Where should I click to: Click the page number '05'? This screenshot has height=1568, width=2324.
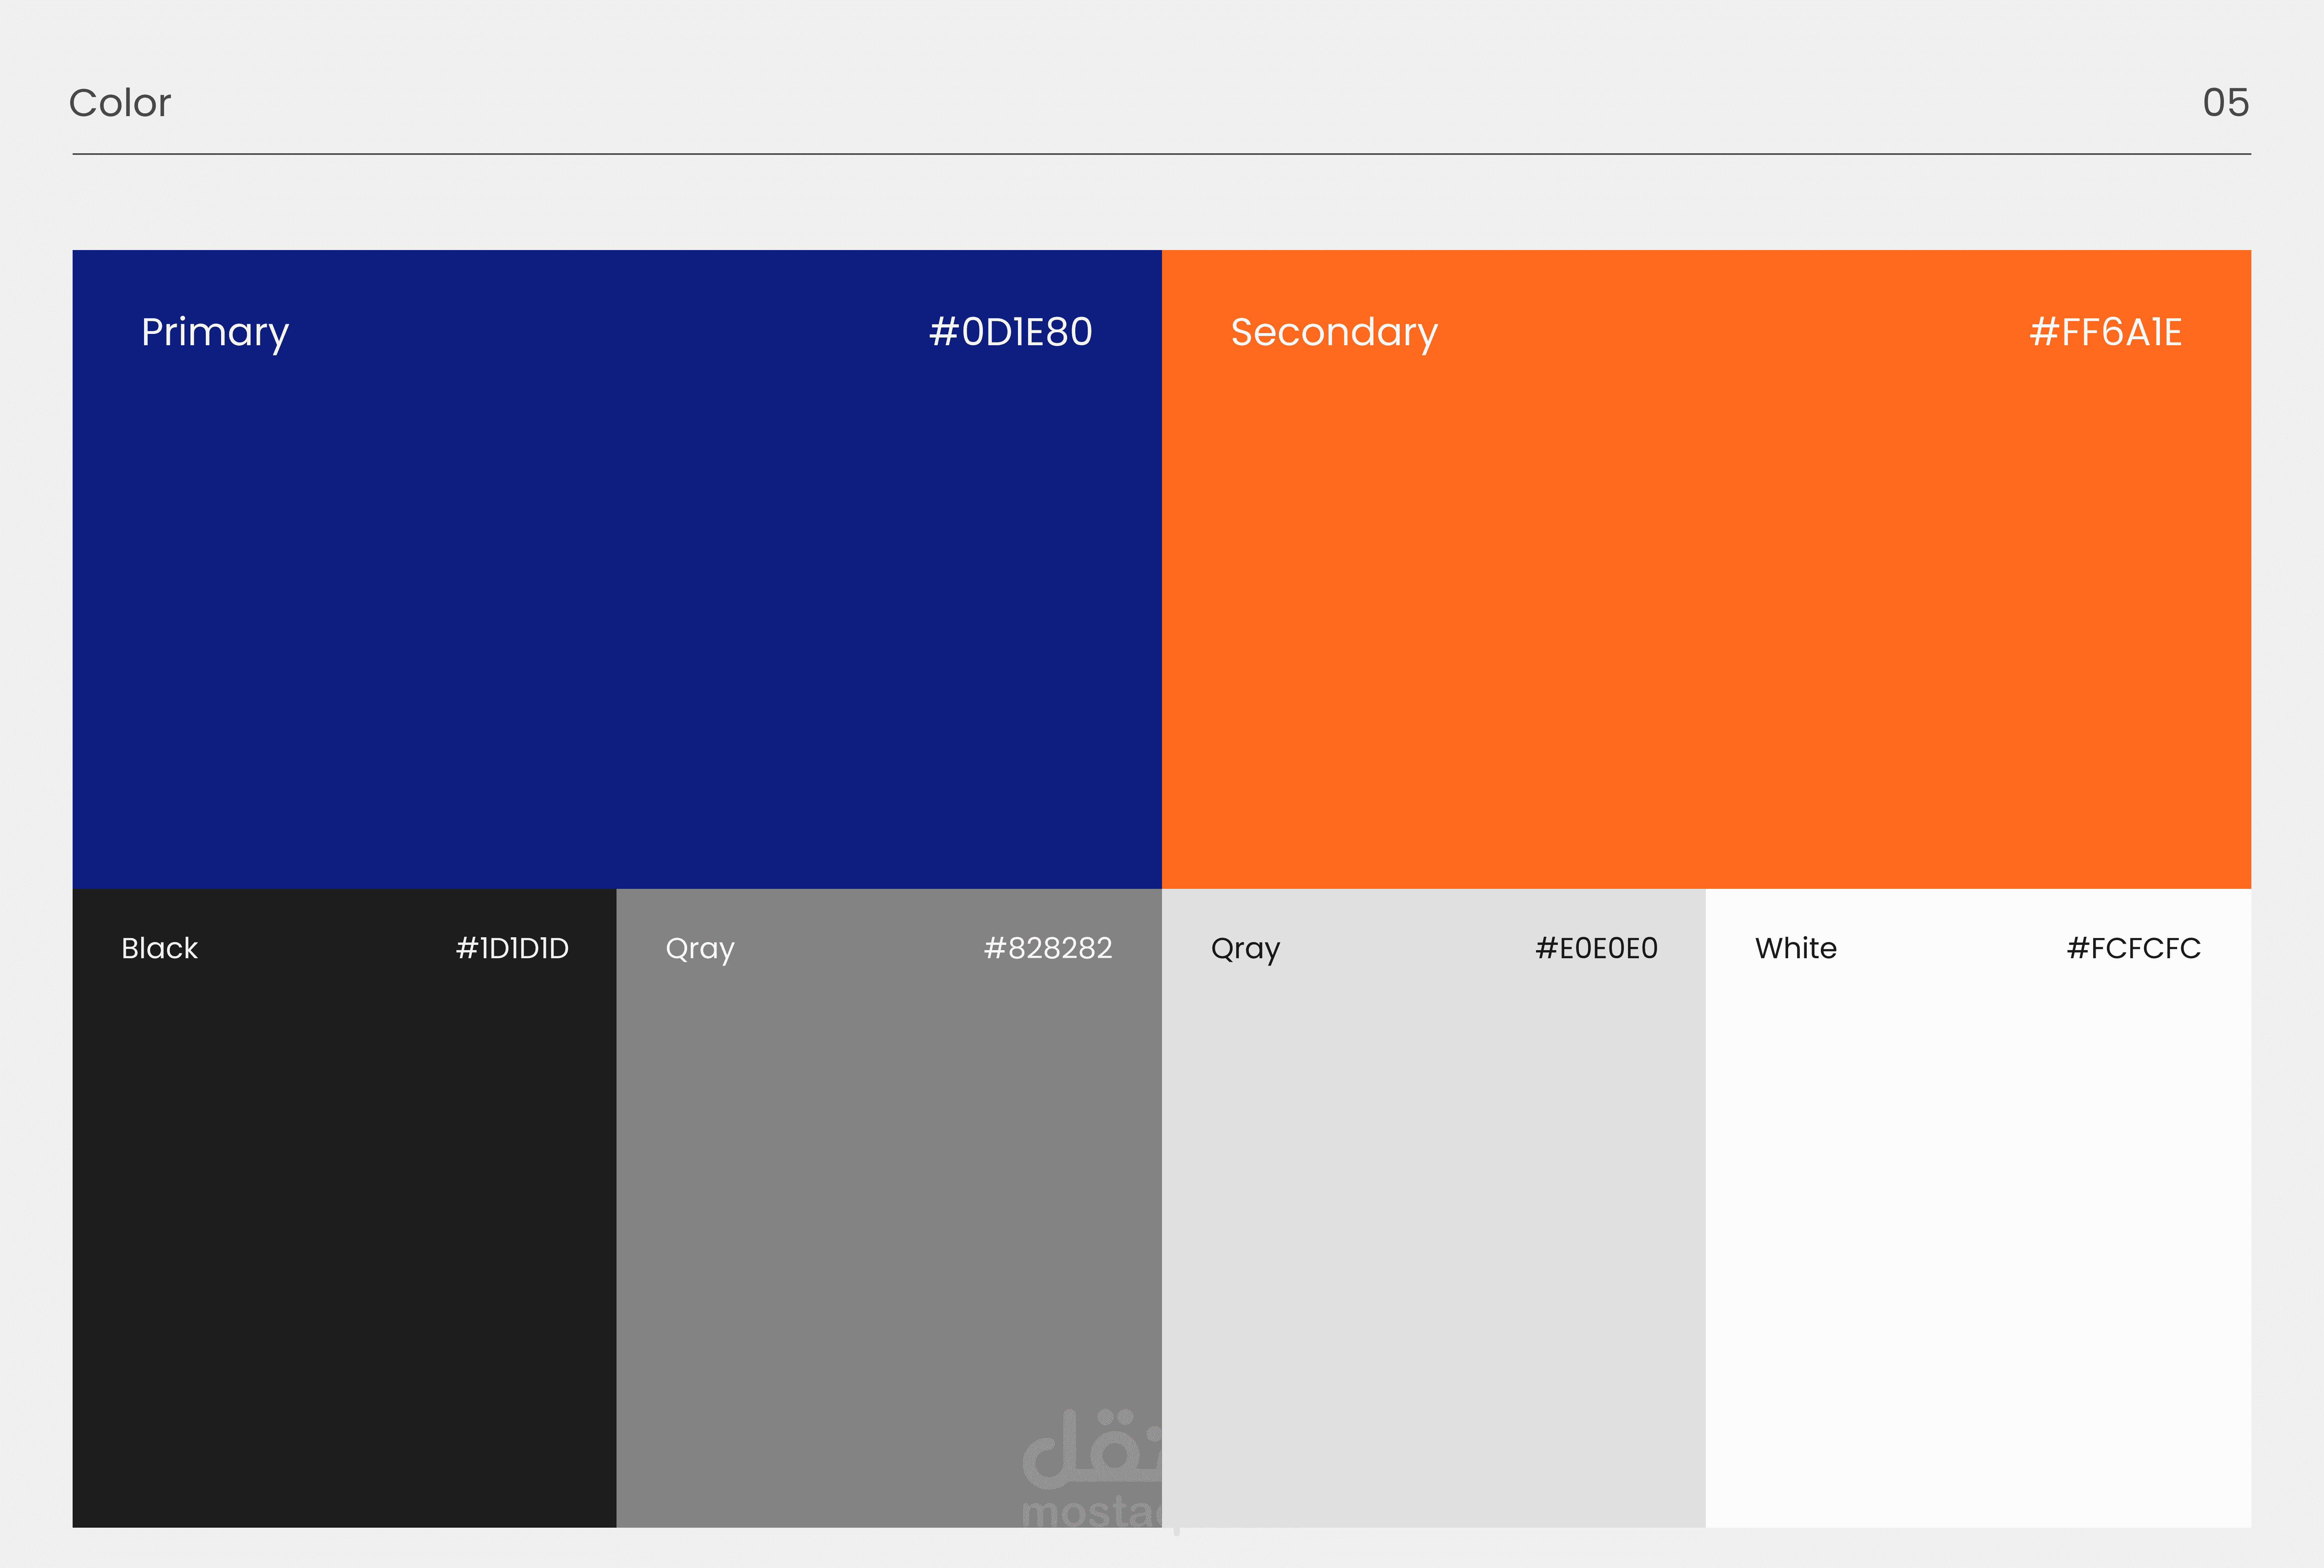point(2226,103)
